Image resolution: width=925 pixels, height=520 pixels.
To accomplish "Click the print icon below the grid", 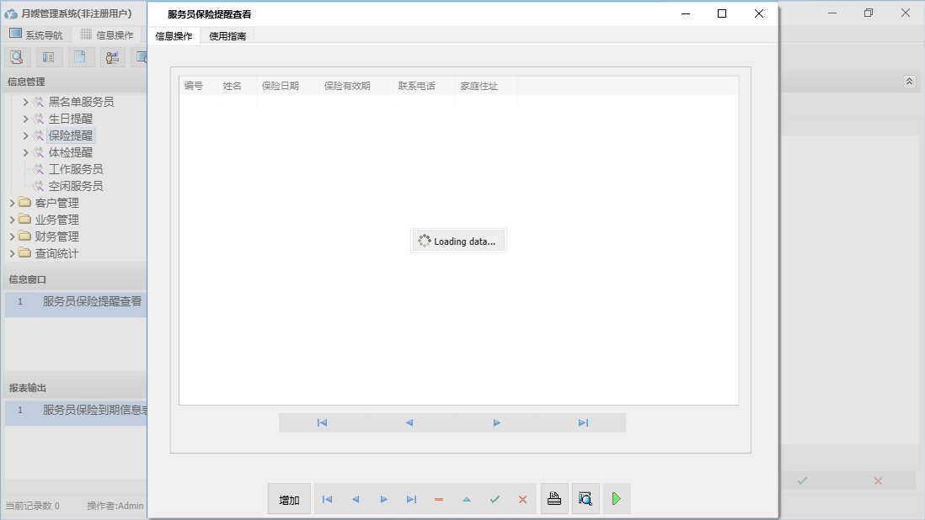I will (x=554, y=498).
